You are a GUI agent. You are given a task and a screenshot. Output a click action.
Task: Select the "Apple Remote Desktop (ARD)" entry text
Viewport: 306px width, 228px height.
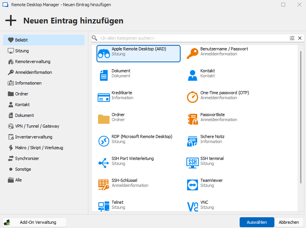pyautogui.click(x=139, y=49)
